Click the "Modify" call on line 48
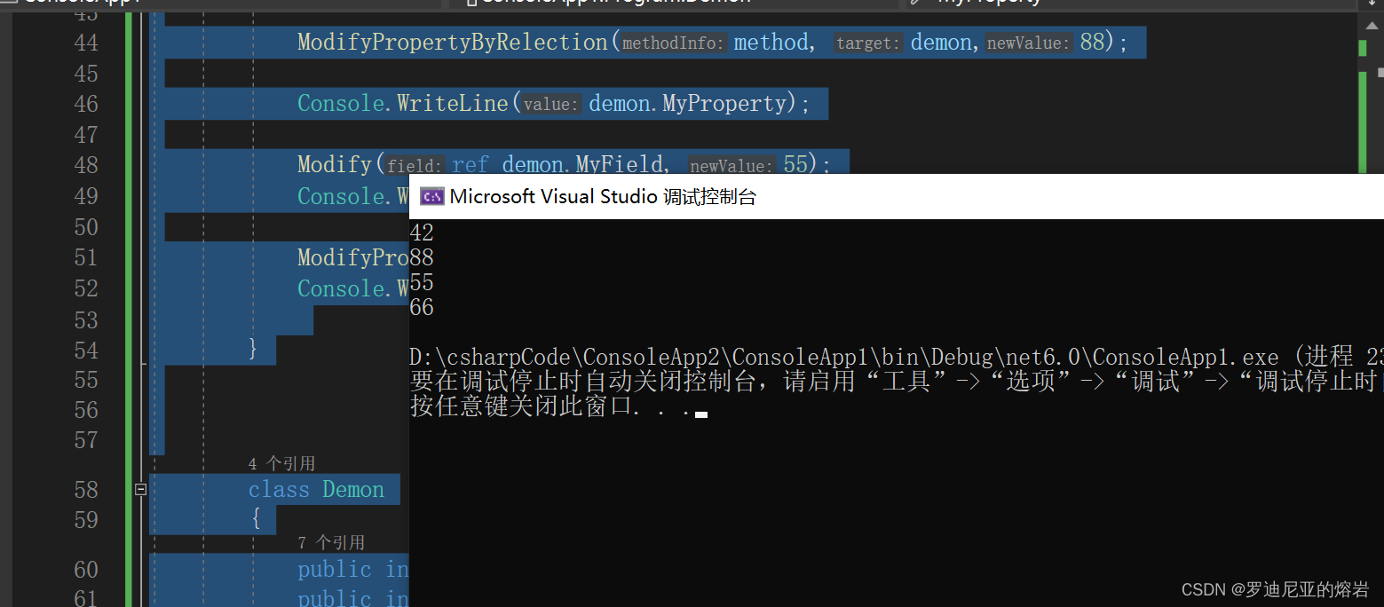The width and height of the screenshot is (1384, 607). pyautogui.click(x=334, y=164)
